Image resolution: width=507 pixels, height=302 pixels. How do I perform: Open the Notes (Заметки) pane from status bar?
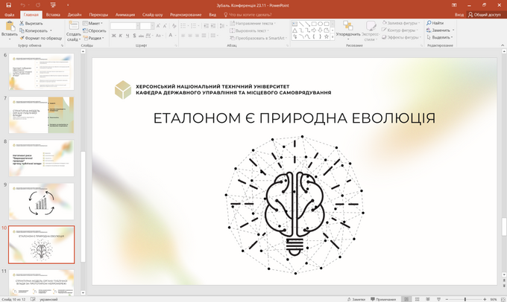[x=358, y=298]
